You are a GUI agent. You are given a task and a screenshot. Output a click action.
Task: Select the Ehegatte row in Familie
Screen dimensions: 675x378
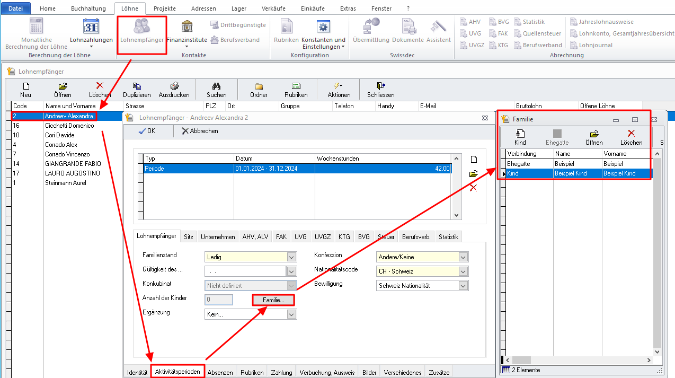pos(579,164)
